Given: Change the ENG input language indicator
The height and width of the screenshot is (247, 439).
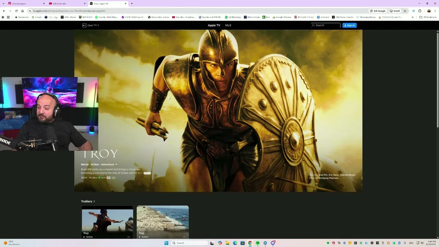Looking at the screenshot, I should tap(411, 243).
